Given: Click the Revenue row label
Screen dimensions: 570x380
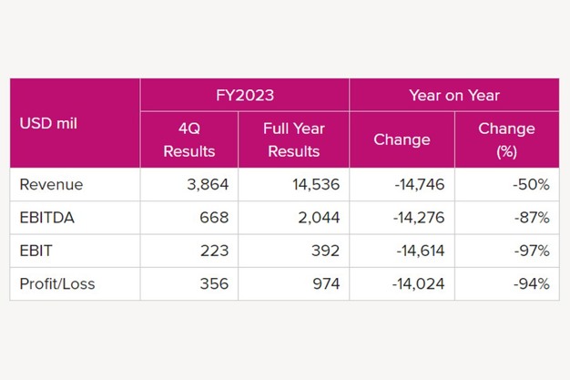Looking at the screenshot, I should 51,184.
